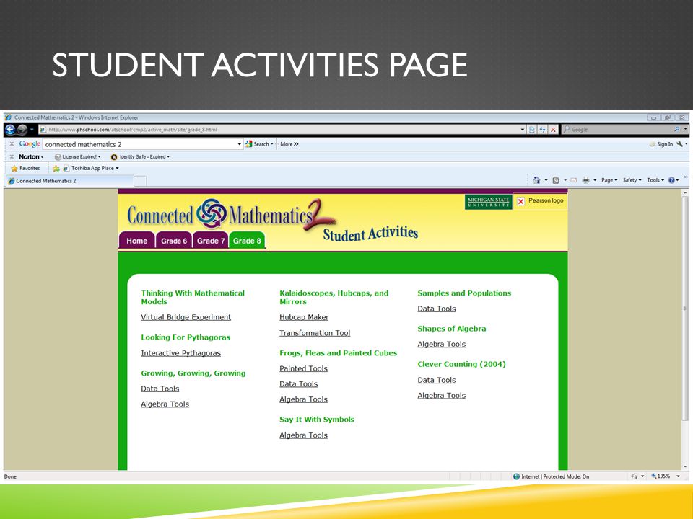Click the Michigan State University logo
This screenshot has height=519, width=693.
tap(489, 202)
